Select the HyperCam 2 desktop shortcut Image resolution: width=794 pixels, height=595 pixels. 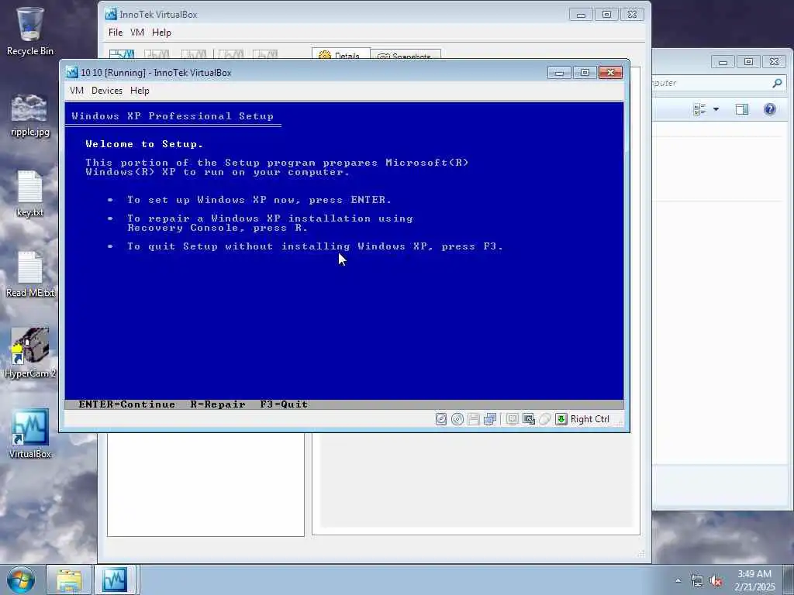(x=30, y=353)
